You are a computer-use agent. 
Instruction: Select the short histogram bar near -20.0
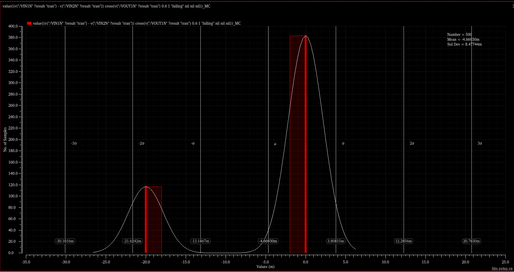coord(153,220)
